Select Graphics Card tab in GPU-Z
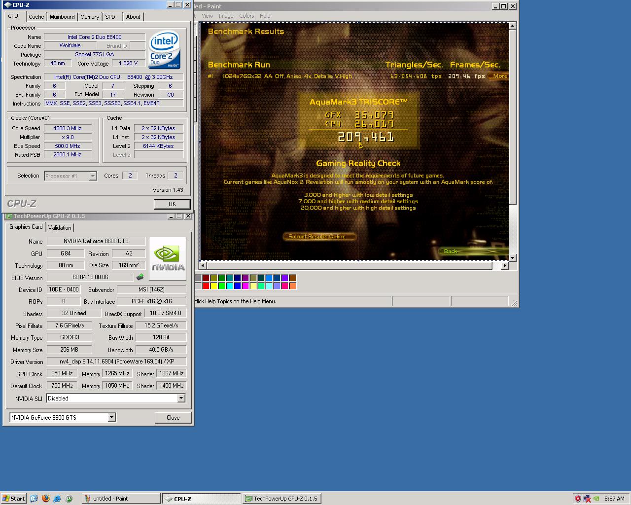Viewport: 631px width, 505px height. [26, 227]
